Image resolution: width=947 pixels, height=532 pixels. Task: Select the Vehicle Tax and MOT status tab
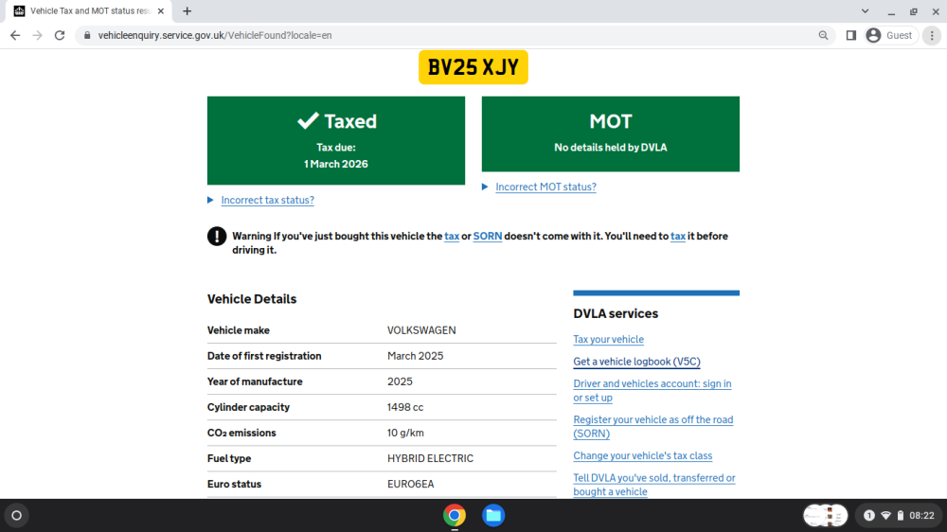89,10
